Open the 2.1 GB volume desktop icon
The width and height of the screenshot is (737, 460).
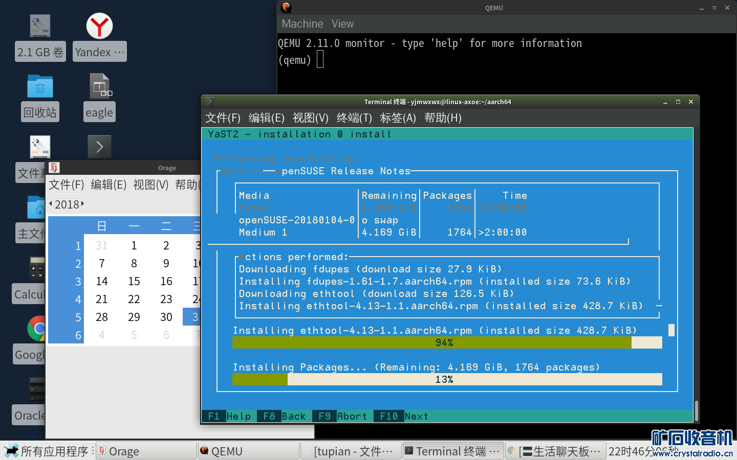tap(40, 27)
